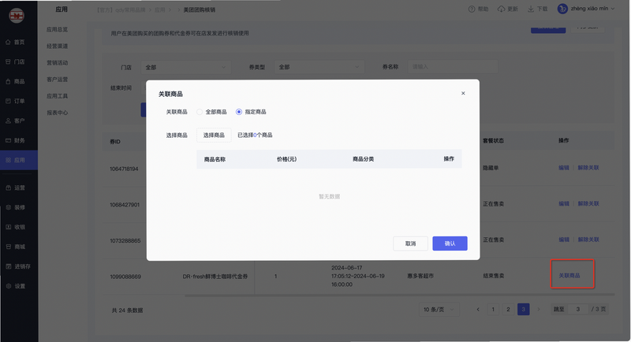
Task: Open 运营 operations in the left sidebar
Action: tap(15, 188)
